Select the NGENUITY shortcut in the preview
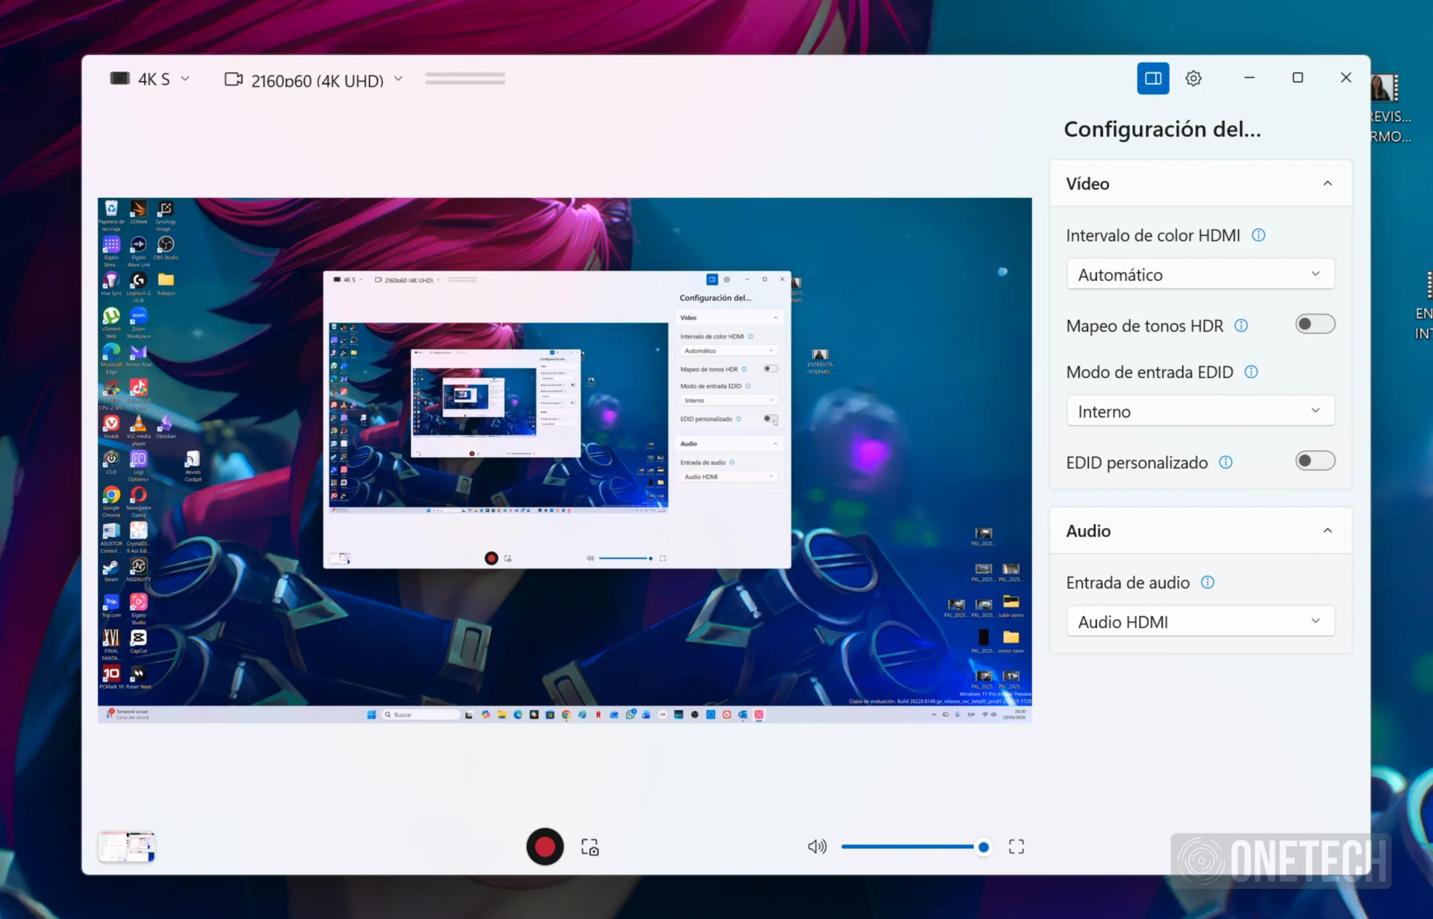The height and width of the screenshot is (919, 1433). (139, 570)
